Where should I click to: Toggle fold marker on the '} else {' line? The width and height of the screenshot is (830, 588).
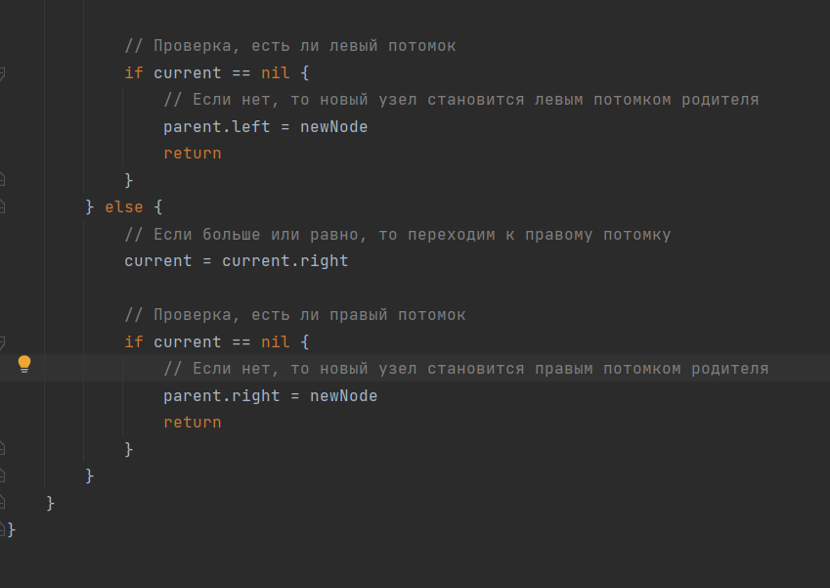2,206
